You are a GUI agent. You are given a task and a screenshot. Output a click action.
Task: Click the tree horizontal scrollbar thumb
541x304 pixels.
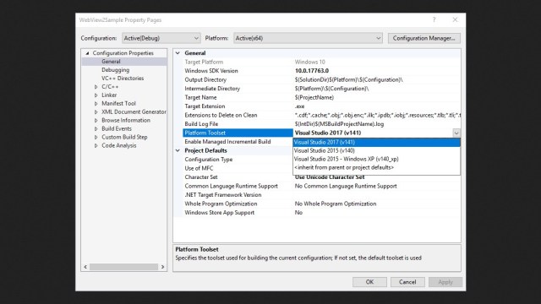[124, 267]
